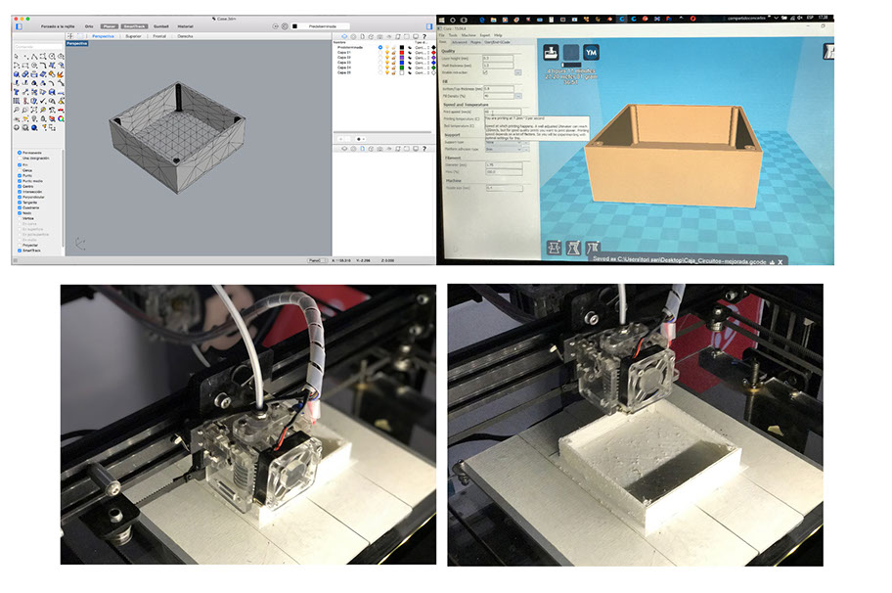Toggle the right sidebar icon in Rhino
892x593 pixels.
coord(429,26)
